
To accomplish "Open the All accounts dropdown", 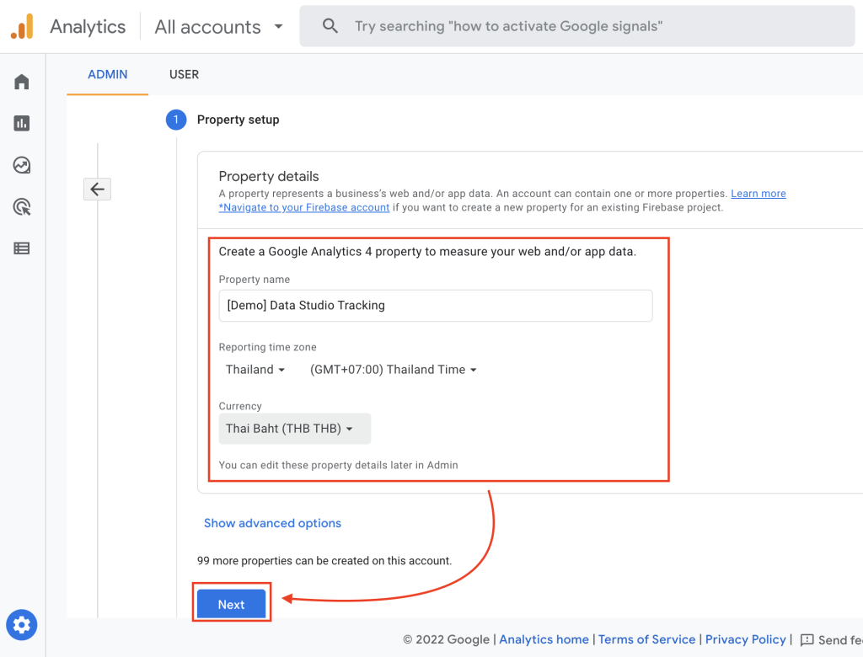I will pyautogui.click(x=219, y=26).
